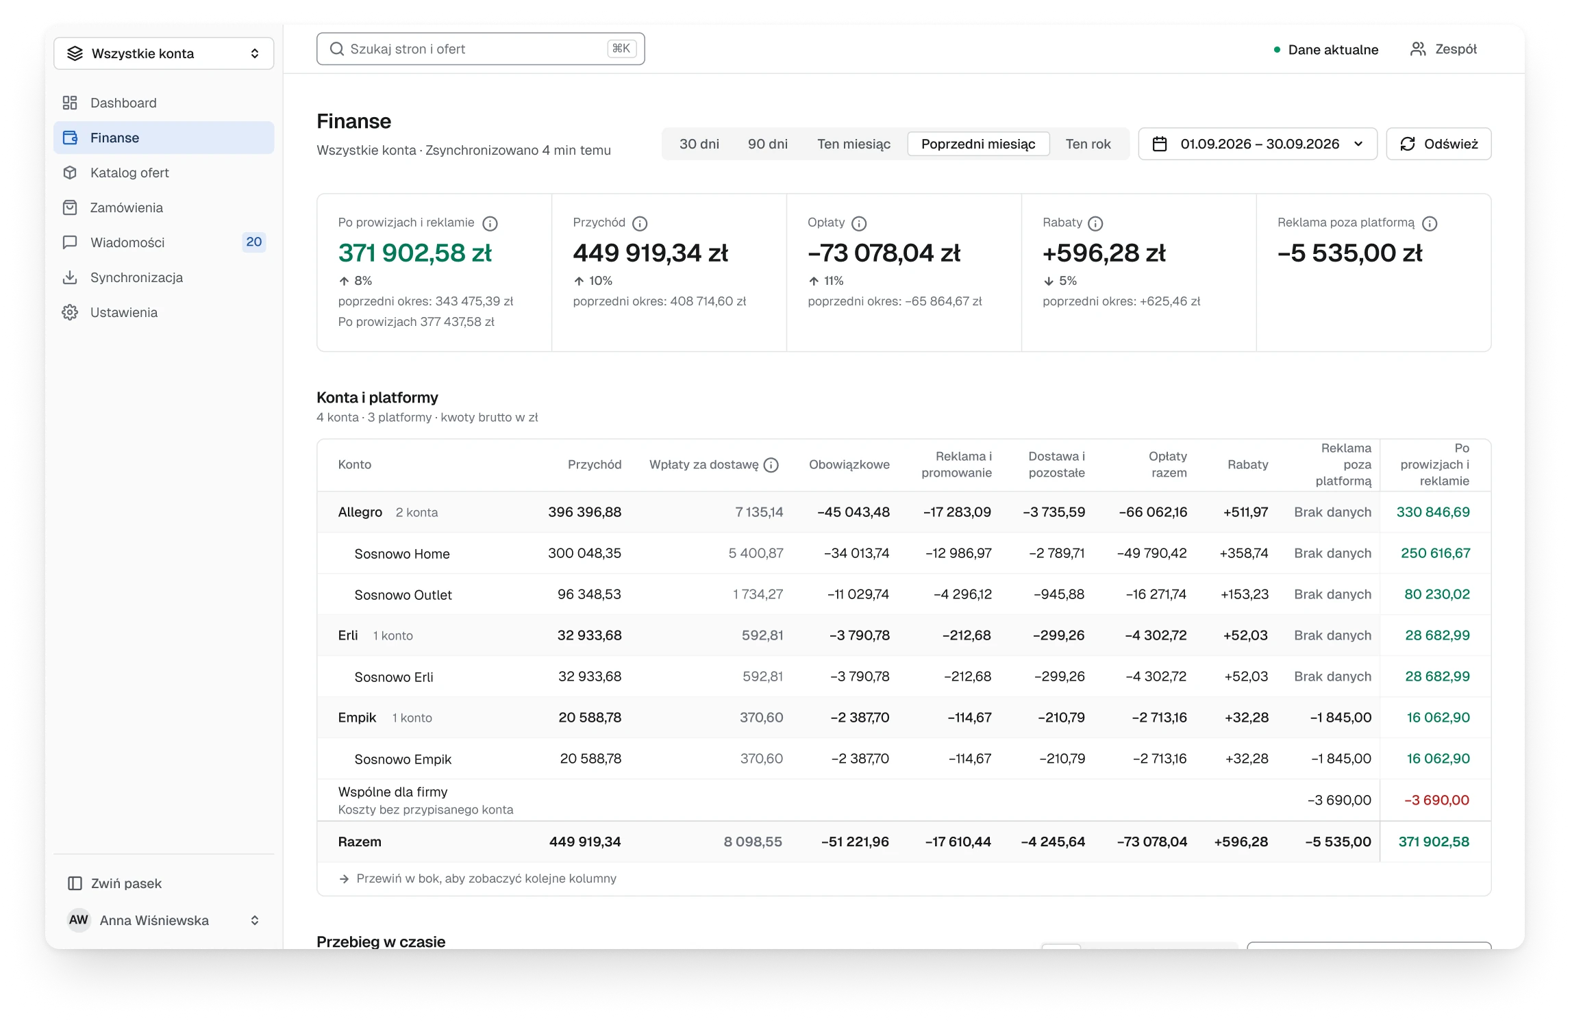Open the date range 01.09.2026 – 30.09.2026 dropdown
Viewport: 1570px width, 1023px height.
tap(1258, 144)
